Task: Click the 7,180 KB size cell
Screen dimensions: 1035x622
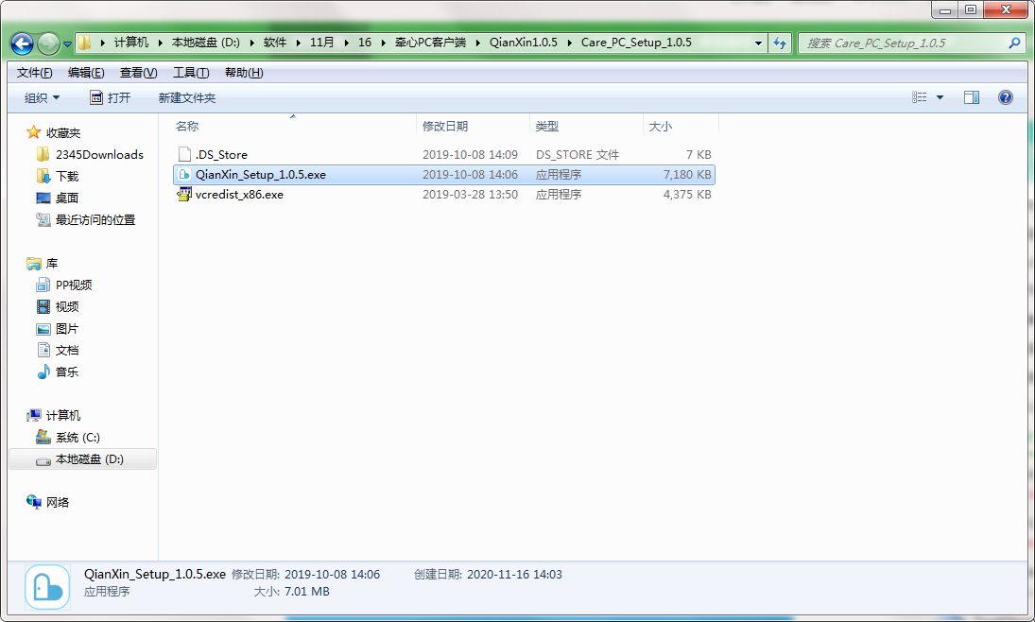Action: [x=687, y=174]
